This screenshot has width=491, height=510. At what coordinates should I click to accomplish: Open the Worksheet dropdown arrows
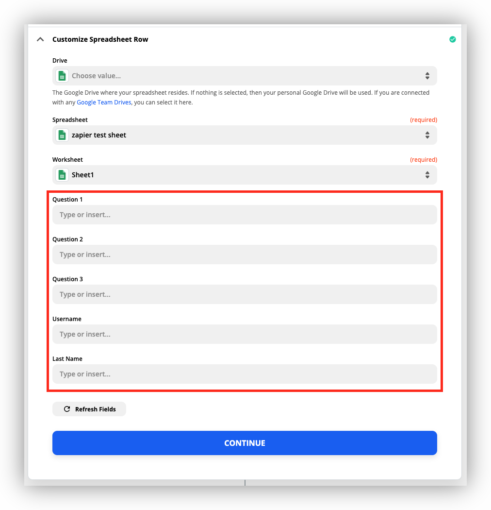(x=427, y=175)
